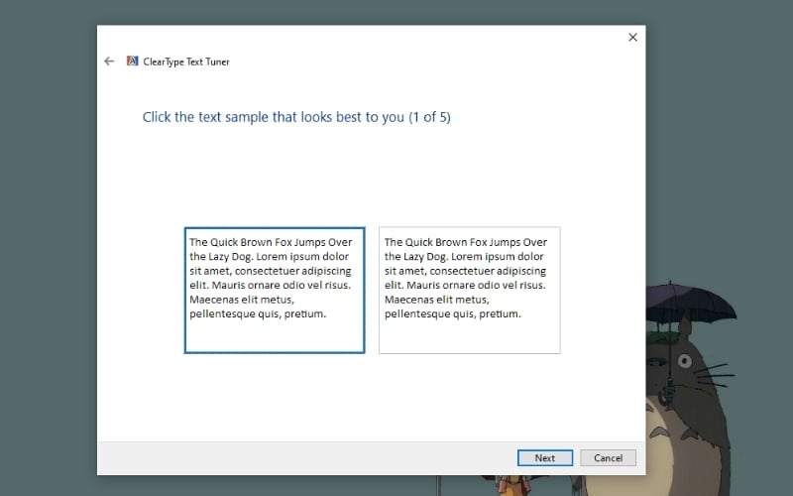Click the gray footer bar left of Next
The width and height of the screenshot is (793, 496).
[x=297, y=457]
